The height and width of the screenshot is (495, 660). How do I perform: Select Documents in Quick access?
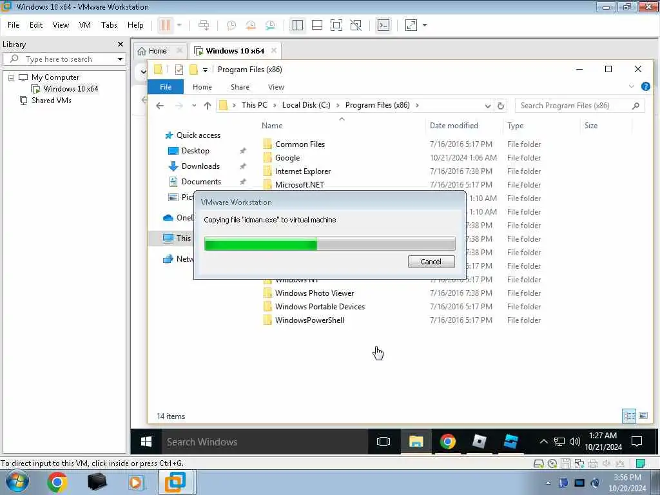pyautogui.click(x=201, y=182)
